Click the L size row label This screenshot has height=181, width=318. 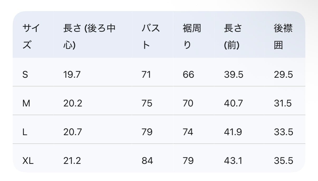click(x=25, y=132)
